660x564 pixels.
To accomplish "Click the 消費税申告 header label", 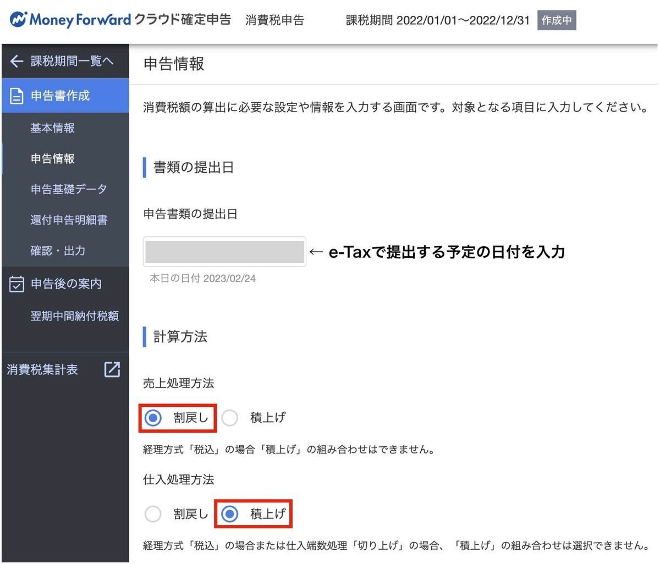I will 274,20.
